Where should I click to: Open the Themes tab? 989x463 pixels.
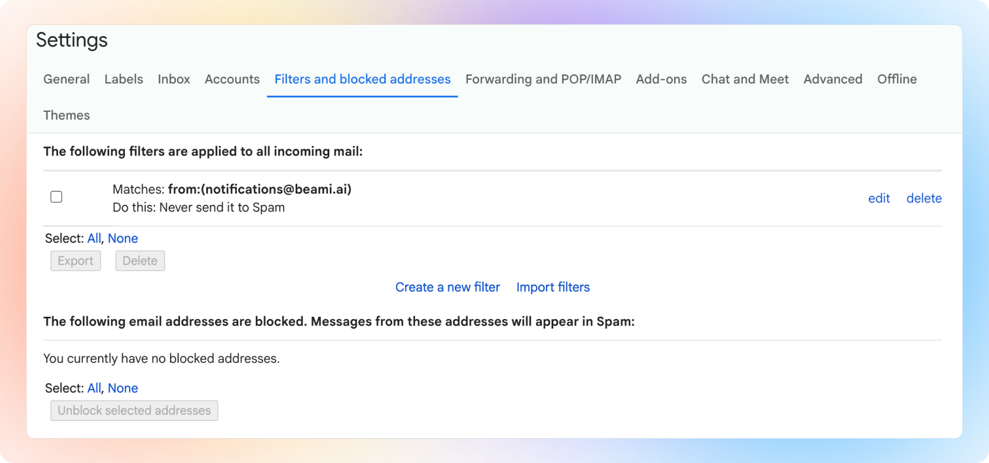(66, 115)
